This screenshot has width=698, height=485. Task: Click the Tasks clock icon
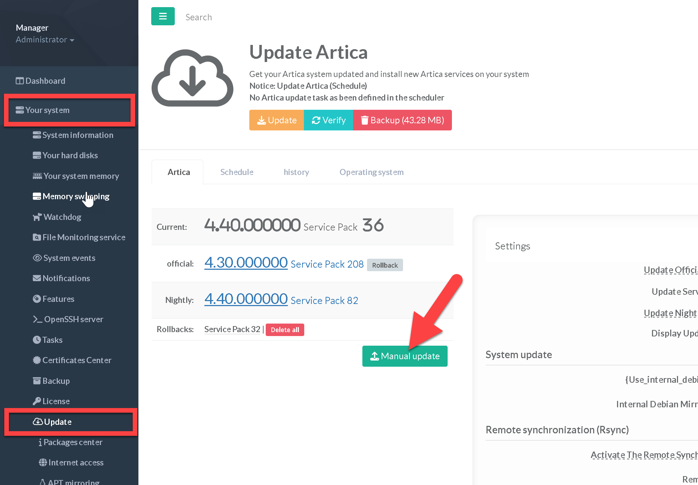(37, 340)
